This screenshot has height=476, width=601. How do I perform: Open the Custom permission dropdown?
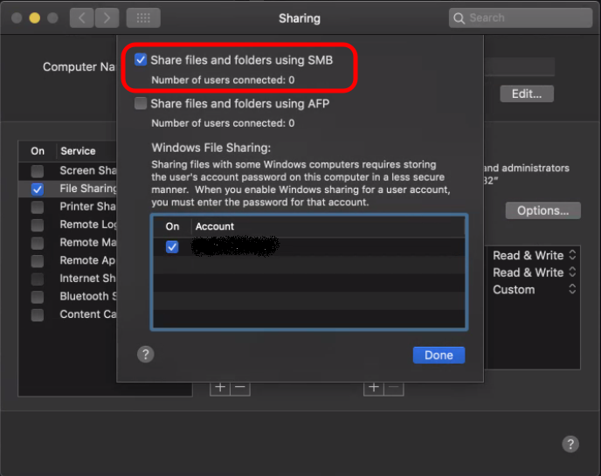535,289
